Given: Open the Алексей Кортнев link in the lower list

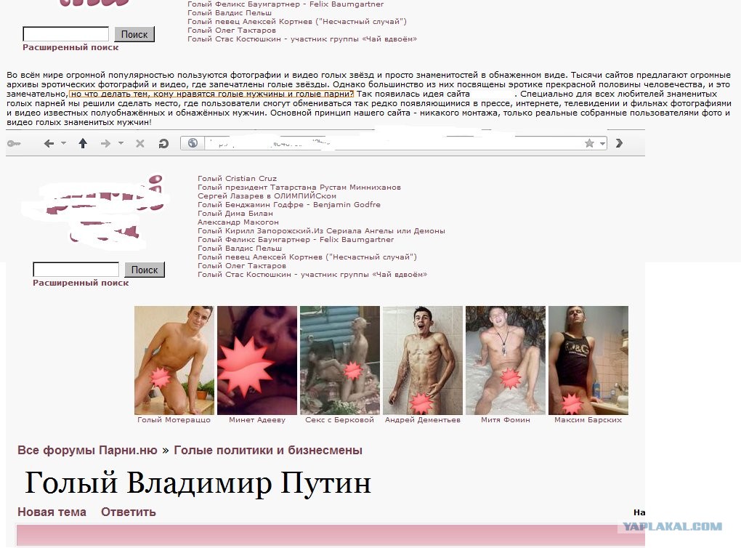Looking at the screenshot, I should pyautogui.click(x=307, y=257).
